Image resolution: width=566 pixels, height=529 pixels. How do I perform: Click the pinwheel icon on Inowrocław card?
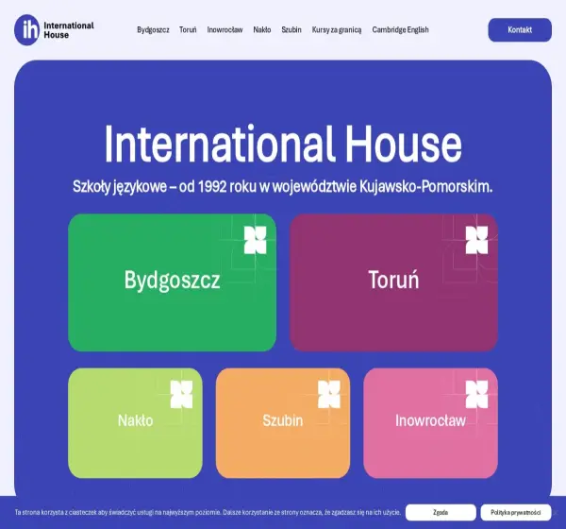476,395
